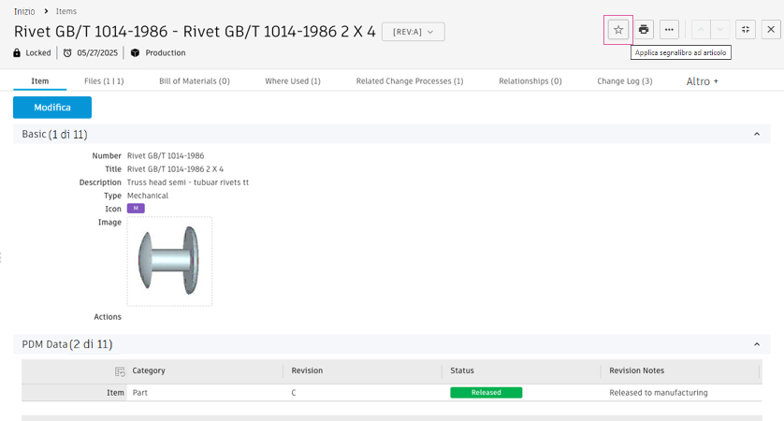This screenshot has height=421, width=784.
Task: Open the Relationships (0) tab
Action: pyautogui.click(x=530, y=81)
